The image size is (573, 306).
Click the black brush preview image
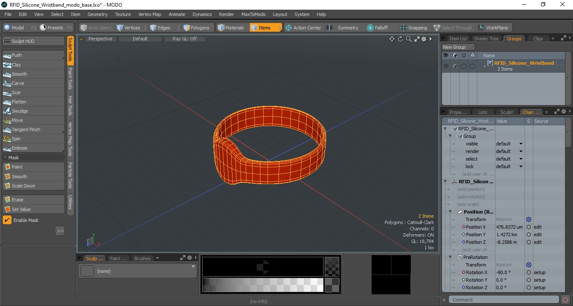click(263, 266)
